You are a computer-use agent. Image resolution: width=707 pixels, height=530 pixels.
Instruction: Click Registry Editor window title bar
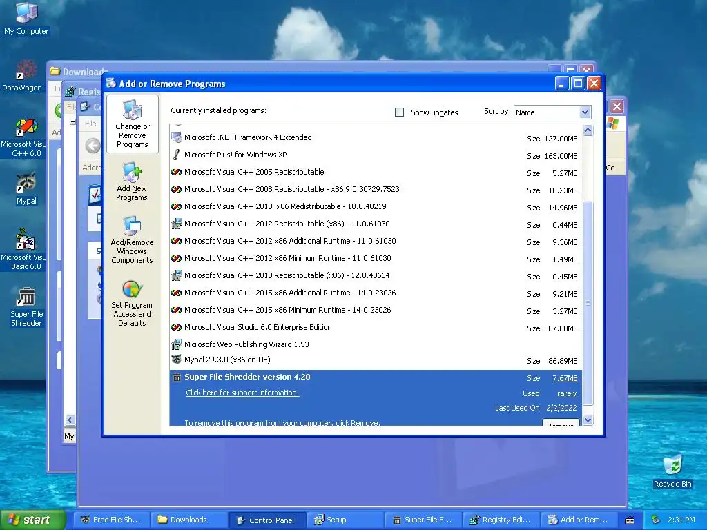pos(84,92)
